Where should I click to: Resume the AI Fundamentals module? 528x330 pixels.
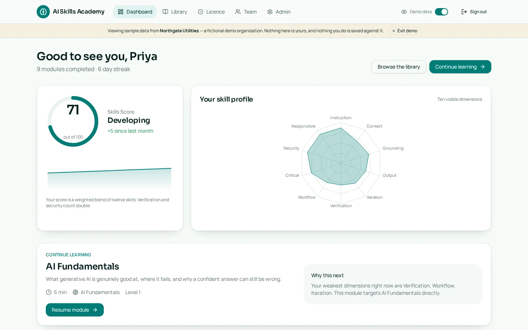75,310
